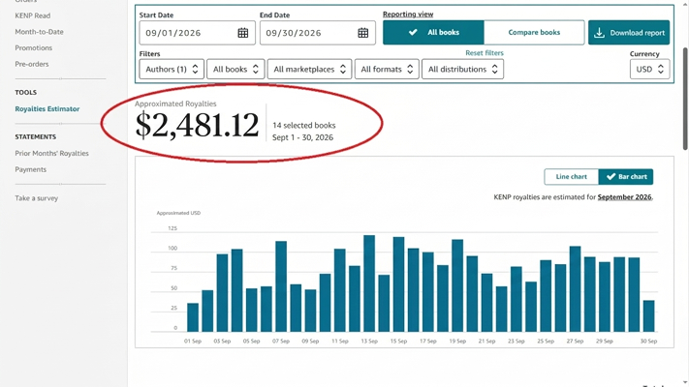Image resolution: width=689 pixels, height=387 pixels.
Task: Click the 07 Sep bar in chart
Action: click(x=281, y=286)
